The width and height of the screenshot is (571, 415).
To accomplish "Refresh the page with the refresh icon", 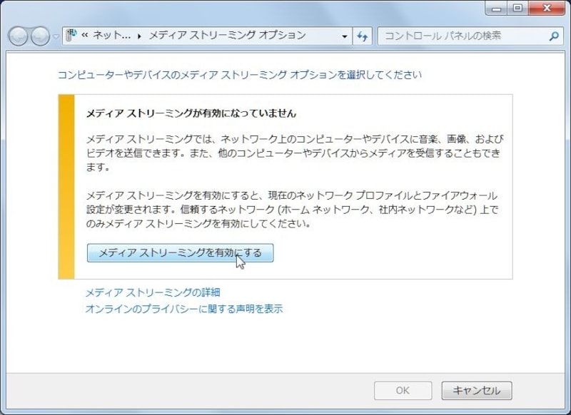I will pyautogui.click(x=362, y=36).
